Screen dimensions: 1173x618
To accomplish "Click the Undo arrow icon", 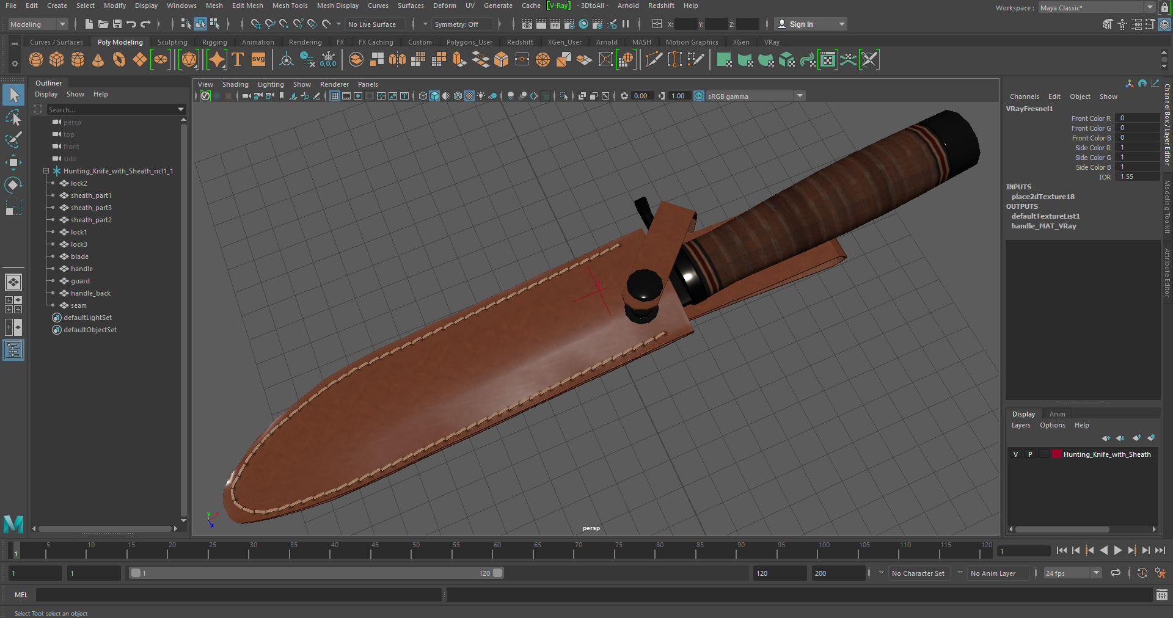I will tap(131, 24).
